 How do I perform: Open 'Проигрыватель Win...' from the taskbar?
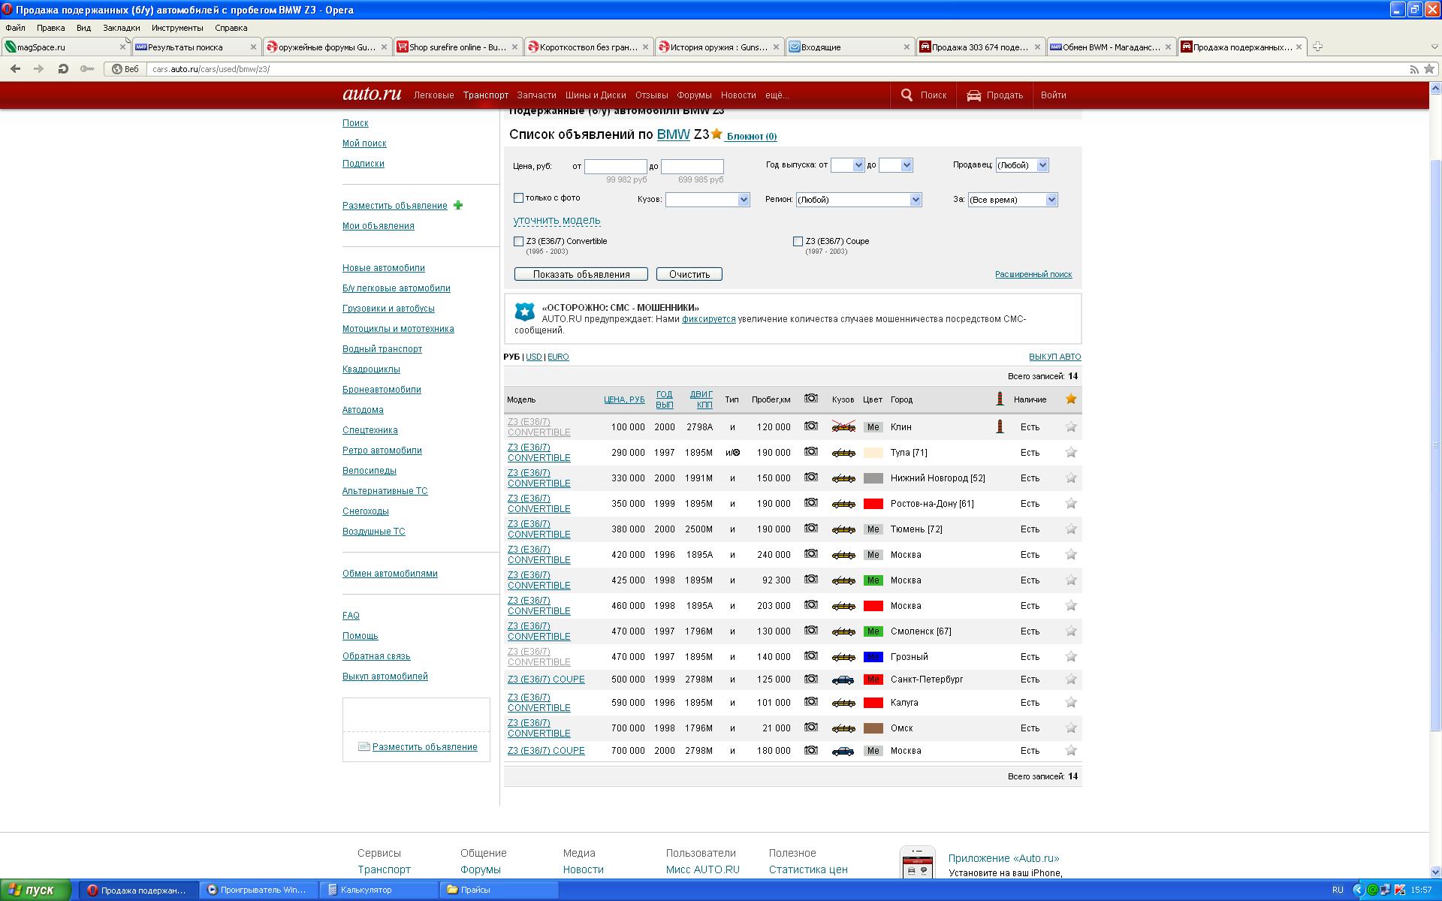[x=258, y=890]
